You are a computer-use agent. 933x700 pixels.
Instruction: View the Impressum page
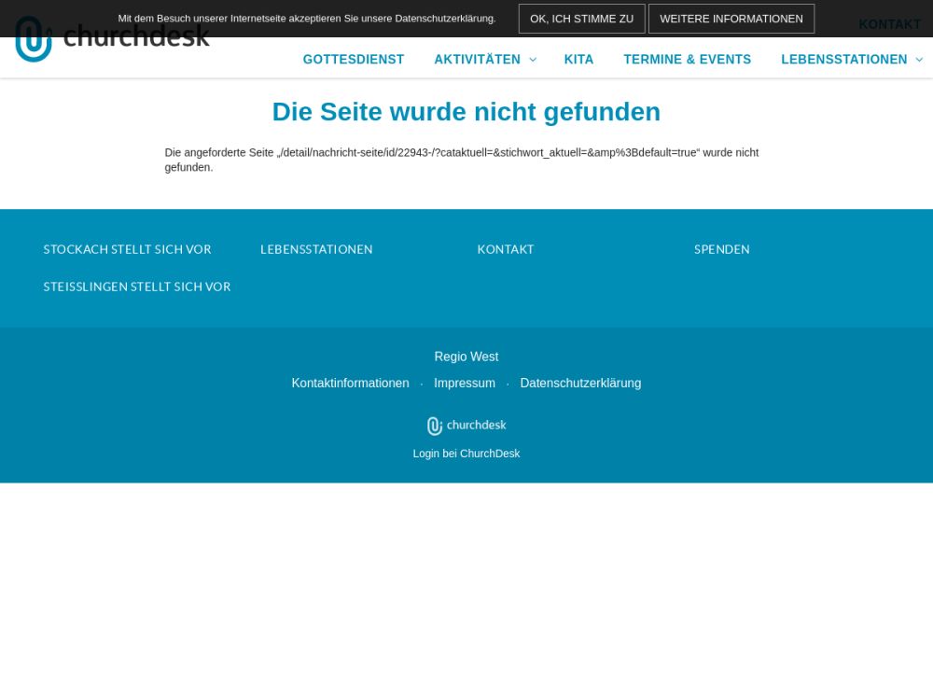tap(465, 384)
